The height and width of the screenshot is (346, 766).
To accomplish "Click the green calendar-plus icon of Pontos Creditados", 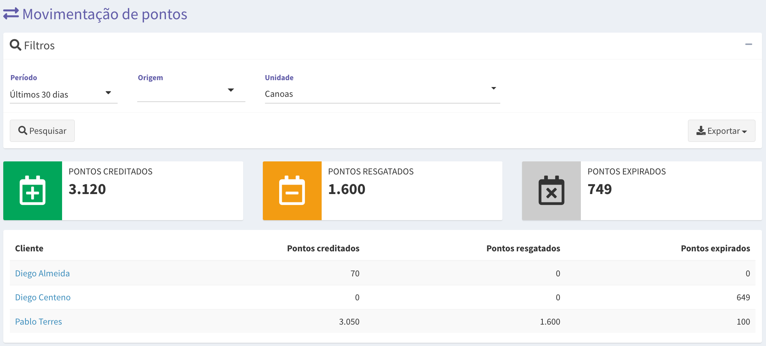I will point(33,190).
